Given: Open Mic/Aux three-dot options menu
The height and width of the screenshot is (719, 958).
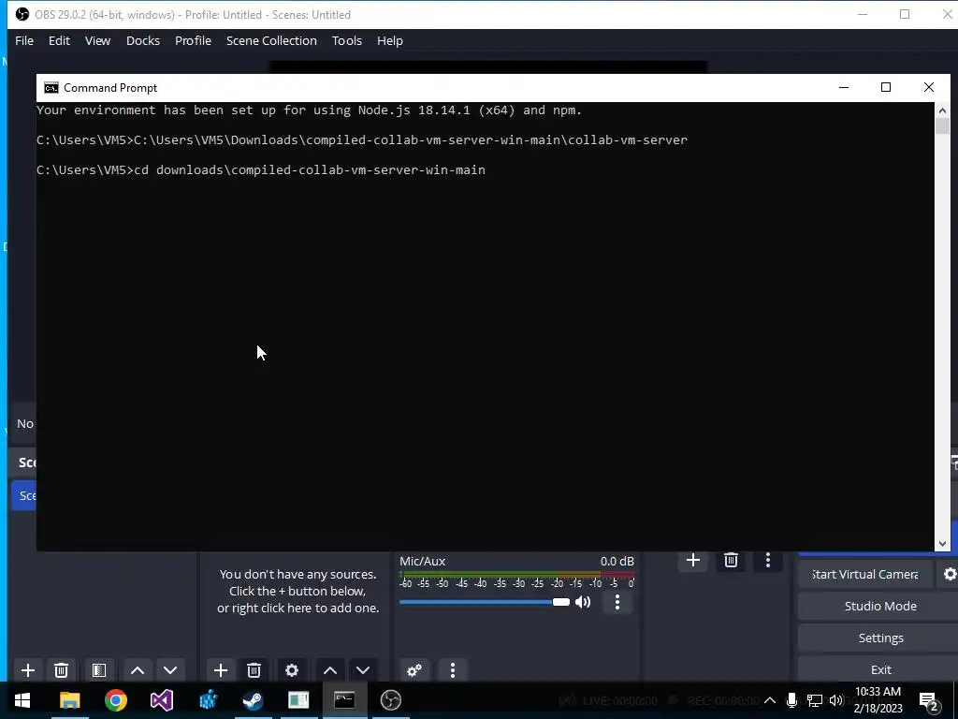Looking at the screenshot, I should (x=617, y=602).
